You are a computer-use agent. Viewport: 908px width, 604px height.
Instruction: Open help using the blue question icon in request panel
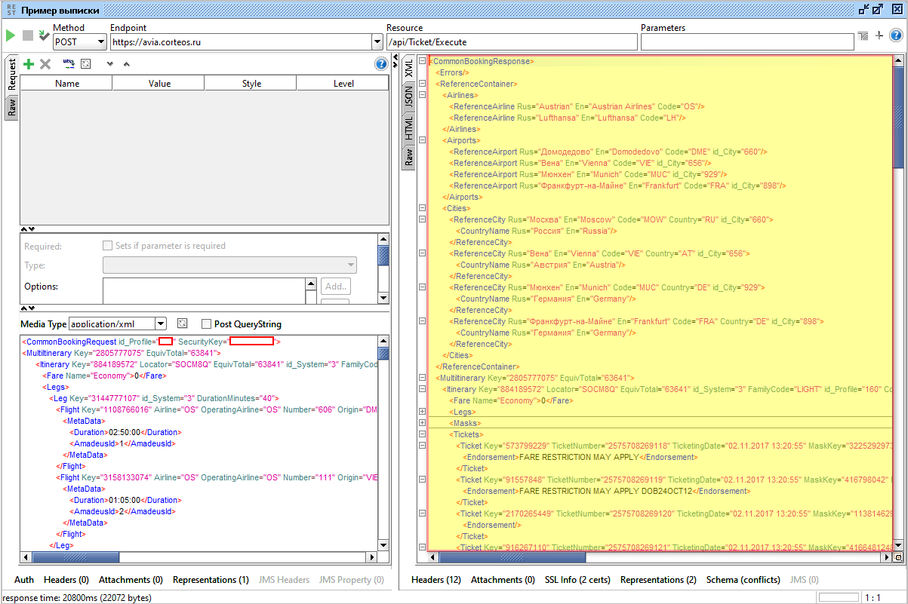(x=381, y=64)
